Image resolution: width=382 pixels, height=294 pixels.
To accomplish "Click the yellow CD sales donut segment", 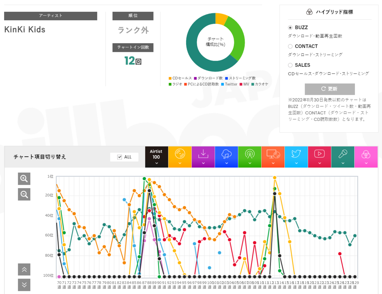I will [x=221, y=19].
